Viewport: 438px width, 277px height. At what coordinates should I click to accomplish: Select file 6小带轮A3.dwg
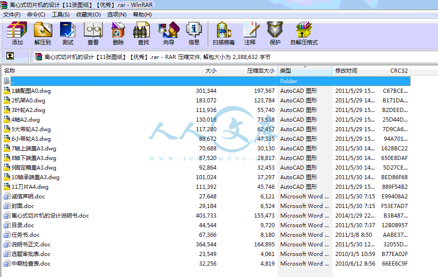click(31, 139)
